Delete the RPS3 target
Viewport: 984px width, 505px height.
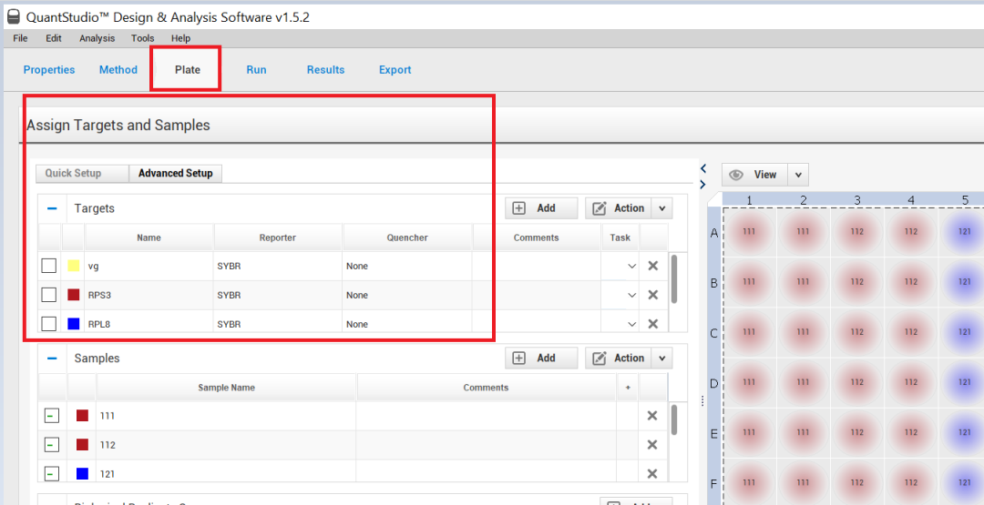click(x=652, y=295)
